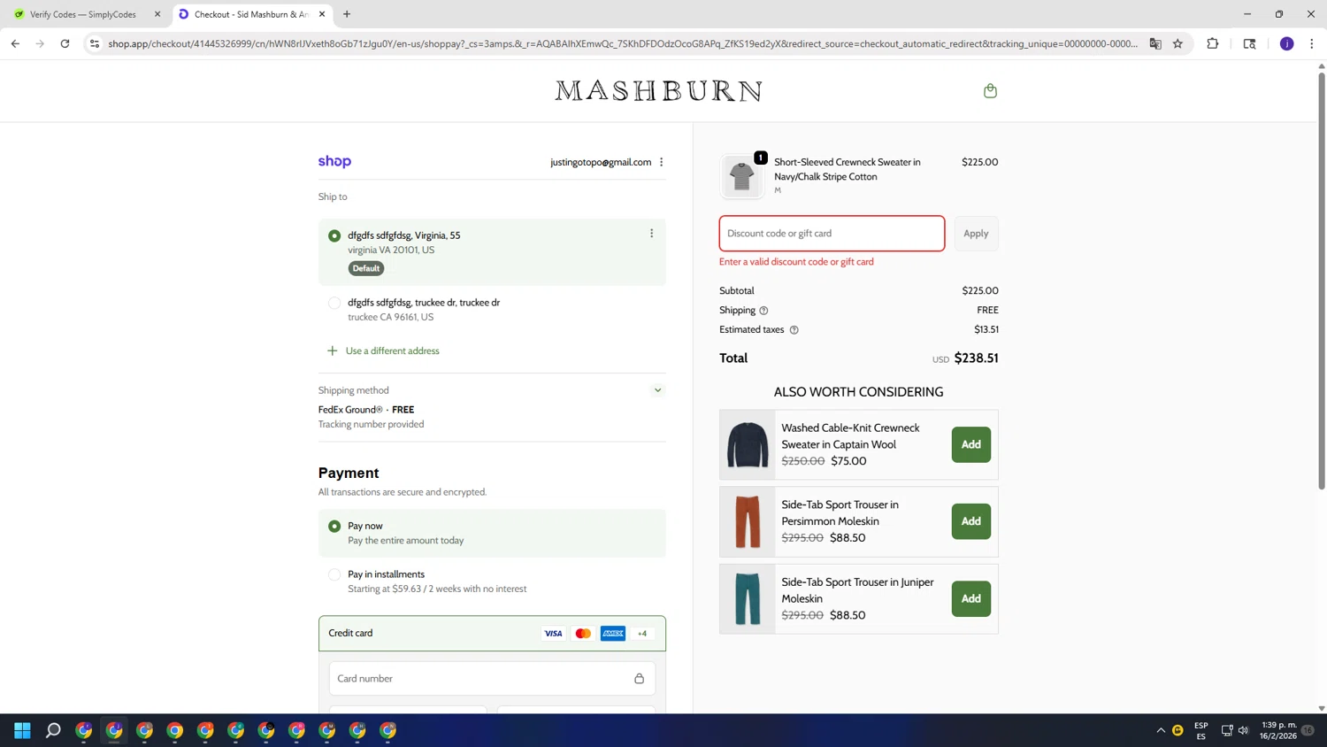1327x747 pixels.
Task: Click the striped sweater cart thumbnail
Action: coord(741,176)
